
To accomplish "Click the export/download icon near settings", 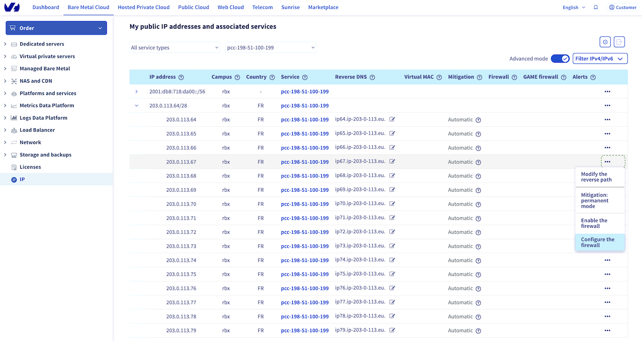I will click(x=619, y=42).
